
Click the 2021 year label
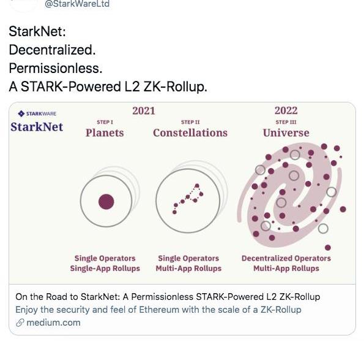[144, 110]
